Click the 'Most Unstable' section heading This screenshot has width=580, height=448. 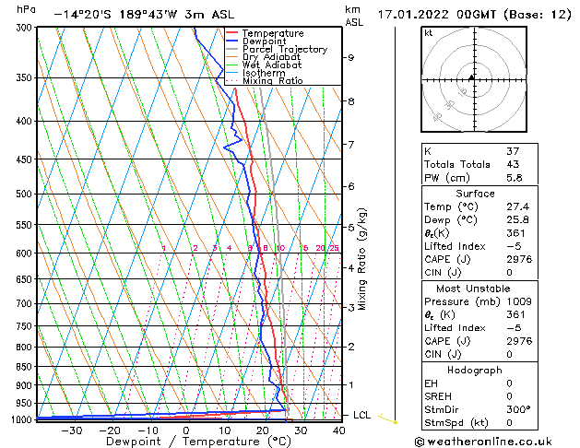[473, 289]
